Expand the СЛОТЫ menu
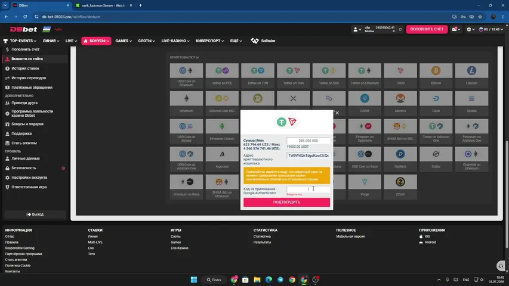 (x=146, y=41)
